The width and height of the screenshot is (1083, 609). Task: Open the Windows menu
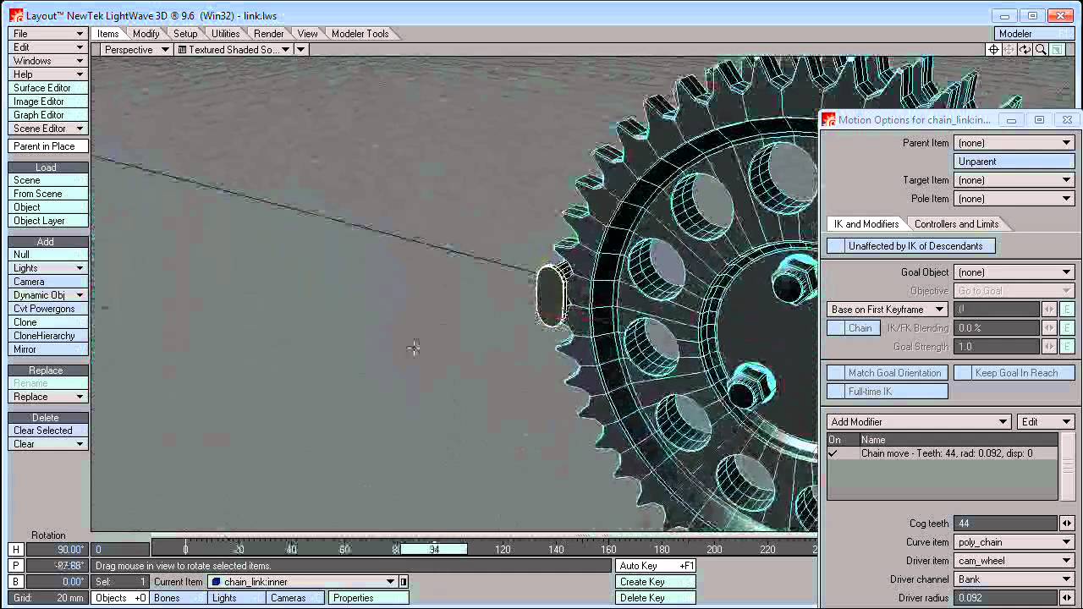pyautogui.click(x=48, y=61)
